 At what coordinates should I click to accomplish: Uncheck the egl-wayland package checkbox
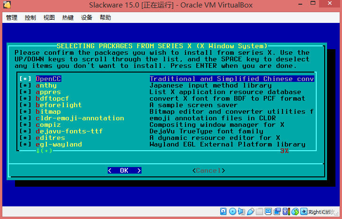click(25, 144)
